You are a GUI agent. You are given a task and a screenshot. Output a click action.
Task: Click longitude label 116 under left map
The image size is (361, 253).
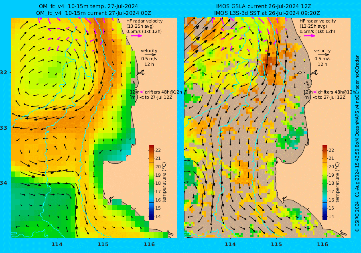pyautogui.click(x=149, y=245)
